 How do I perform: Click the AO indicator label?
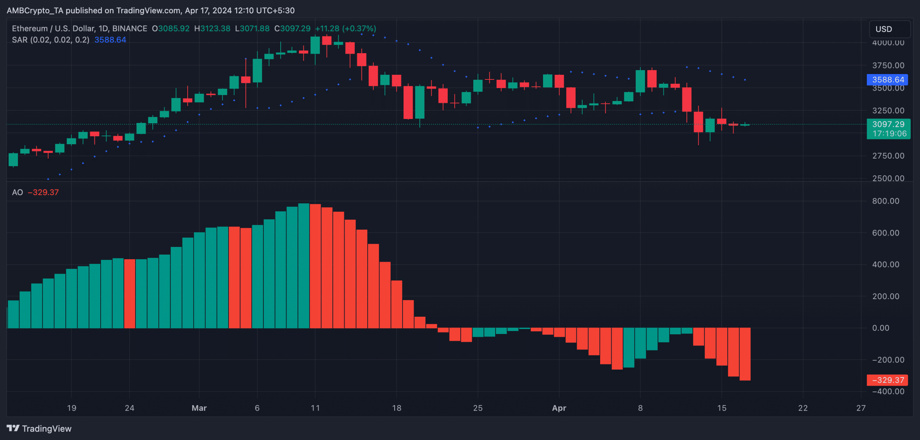17,192
